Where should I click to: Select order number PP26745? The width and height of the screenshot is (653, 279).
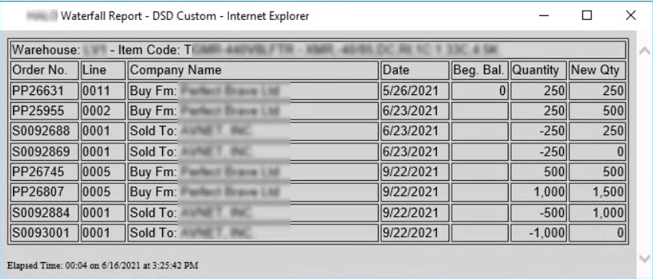tap(45, 172)
